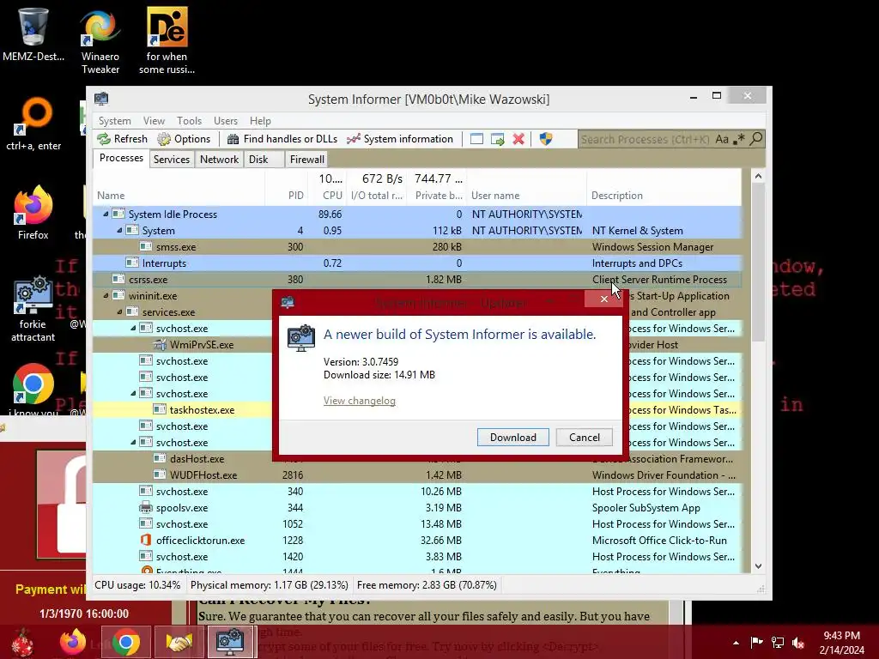Click the muted volume tray icon
The height and width of the screenshot is (659, 879).
click(x=798, y=643)
